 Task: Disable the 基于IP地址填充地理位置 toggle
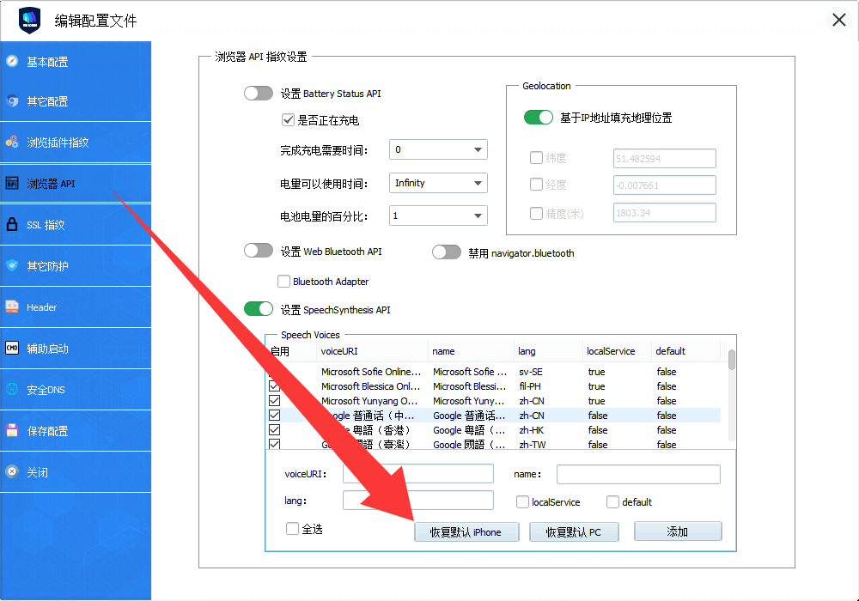(539, 117)
